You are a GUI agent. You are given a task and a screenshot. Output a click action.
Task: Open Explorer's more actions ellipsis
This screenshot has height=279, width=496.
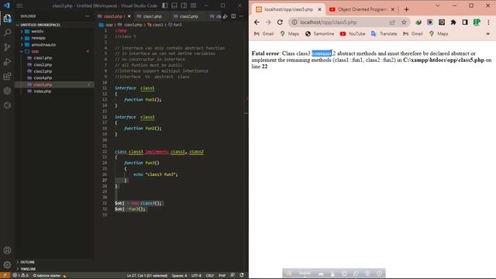pyautogui.click(x=88, y=16)
